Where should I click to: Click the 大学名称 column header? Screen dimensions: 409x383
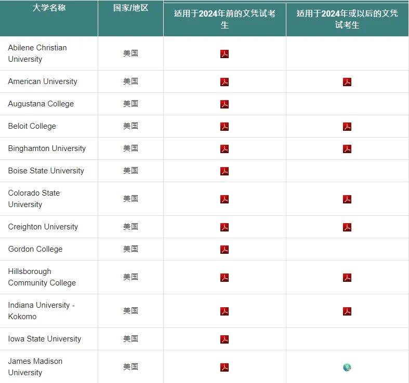pyautogui.click(x=49, y=18)
